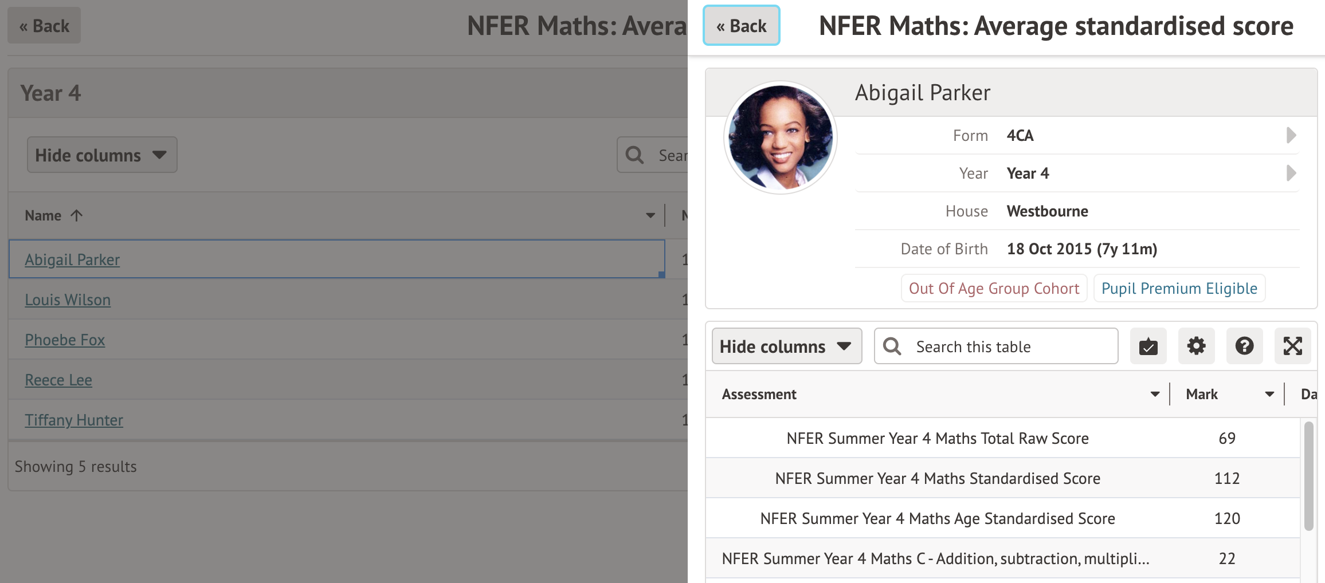Image resolution: width=1325 pixels, height=583 pixels.
Task: Click the arrow beside Form 4CA
Action: click(x=1291, y=136)
